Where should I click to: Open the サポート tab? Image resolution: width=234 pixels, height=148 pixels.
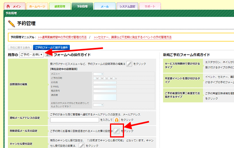pyautogui.click(x=150, y=6)
